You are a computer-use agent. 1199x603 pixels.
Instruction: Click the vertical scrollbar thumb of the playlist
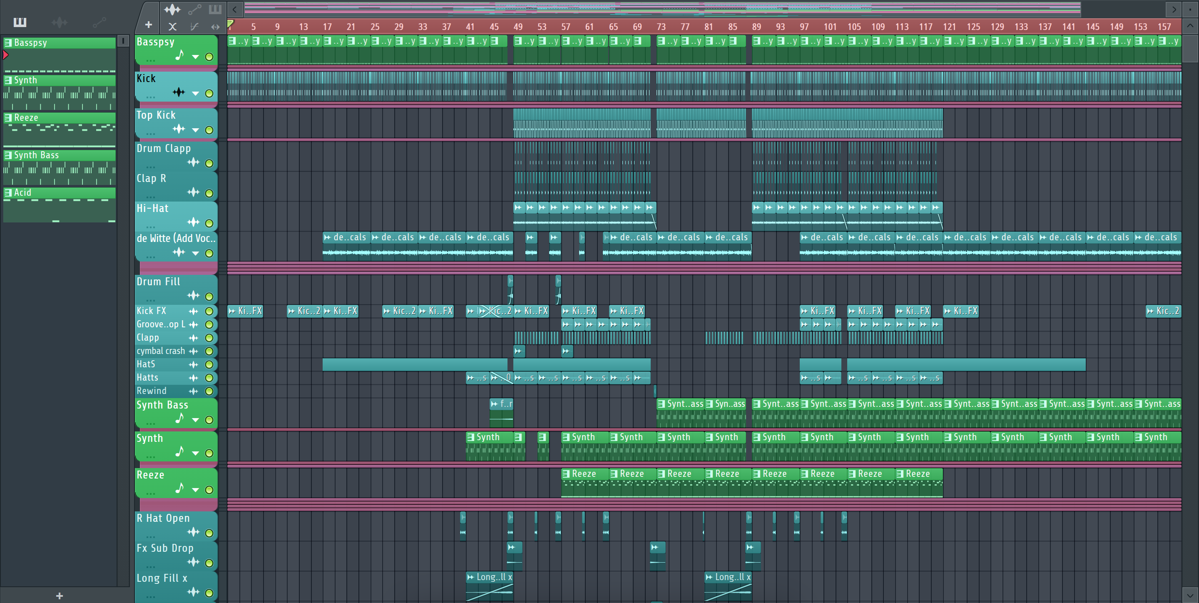(1190, 48)
